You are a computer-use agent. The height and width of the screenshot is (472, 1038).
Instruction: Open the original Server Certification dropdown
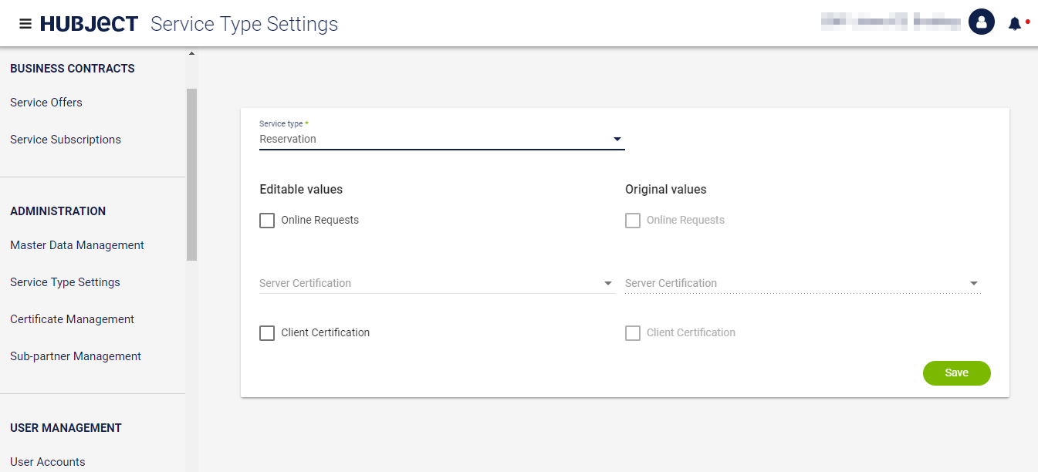803,284
